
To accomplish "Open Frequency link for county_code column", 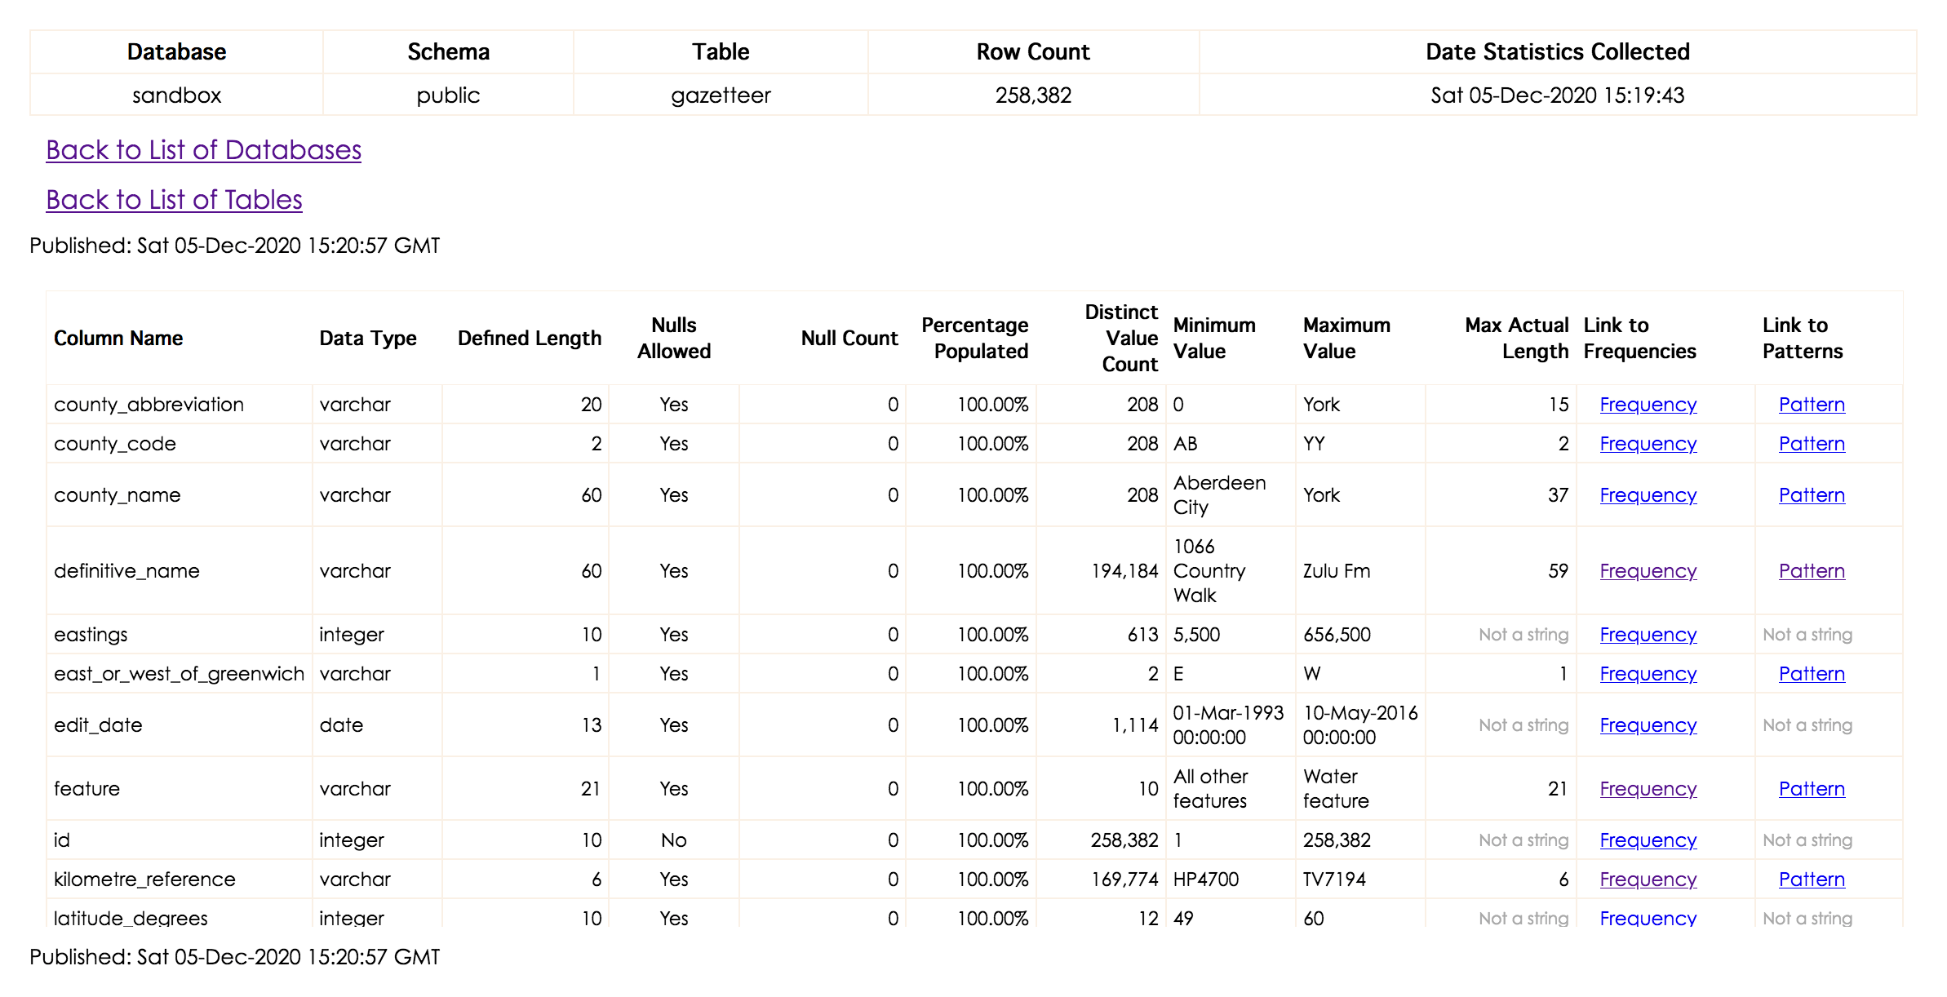I will coord(1648,443).
